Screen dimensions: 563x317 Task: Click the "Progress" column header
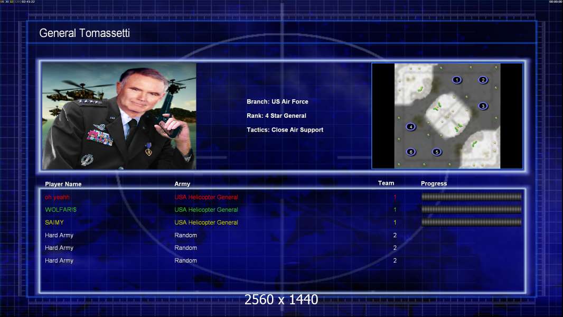pyautogui.click(x=434, y=183)
